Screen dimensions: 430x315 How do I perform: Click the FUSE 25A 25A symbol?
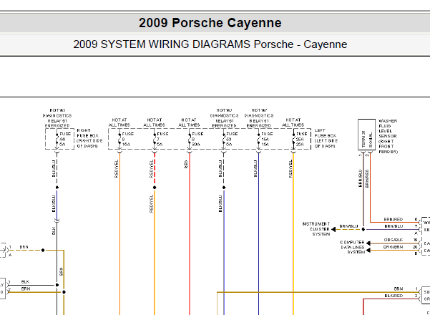293,139
